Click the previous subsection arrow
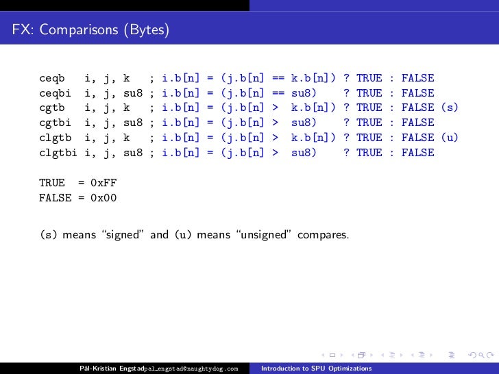 pyautogui.click(x=382, y=355)
